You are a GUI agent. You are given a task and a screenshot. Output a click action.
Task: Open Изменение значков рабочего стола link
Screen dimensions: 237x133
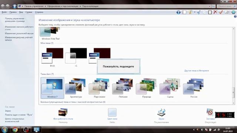tap(19, 28)
